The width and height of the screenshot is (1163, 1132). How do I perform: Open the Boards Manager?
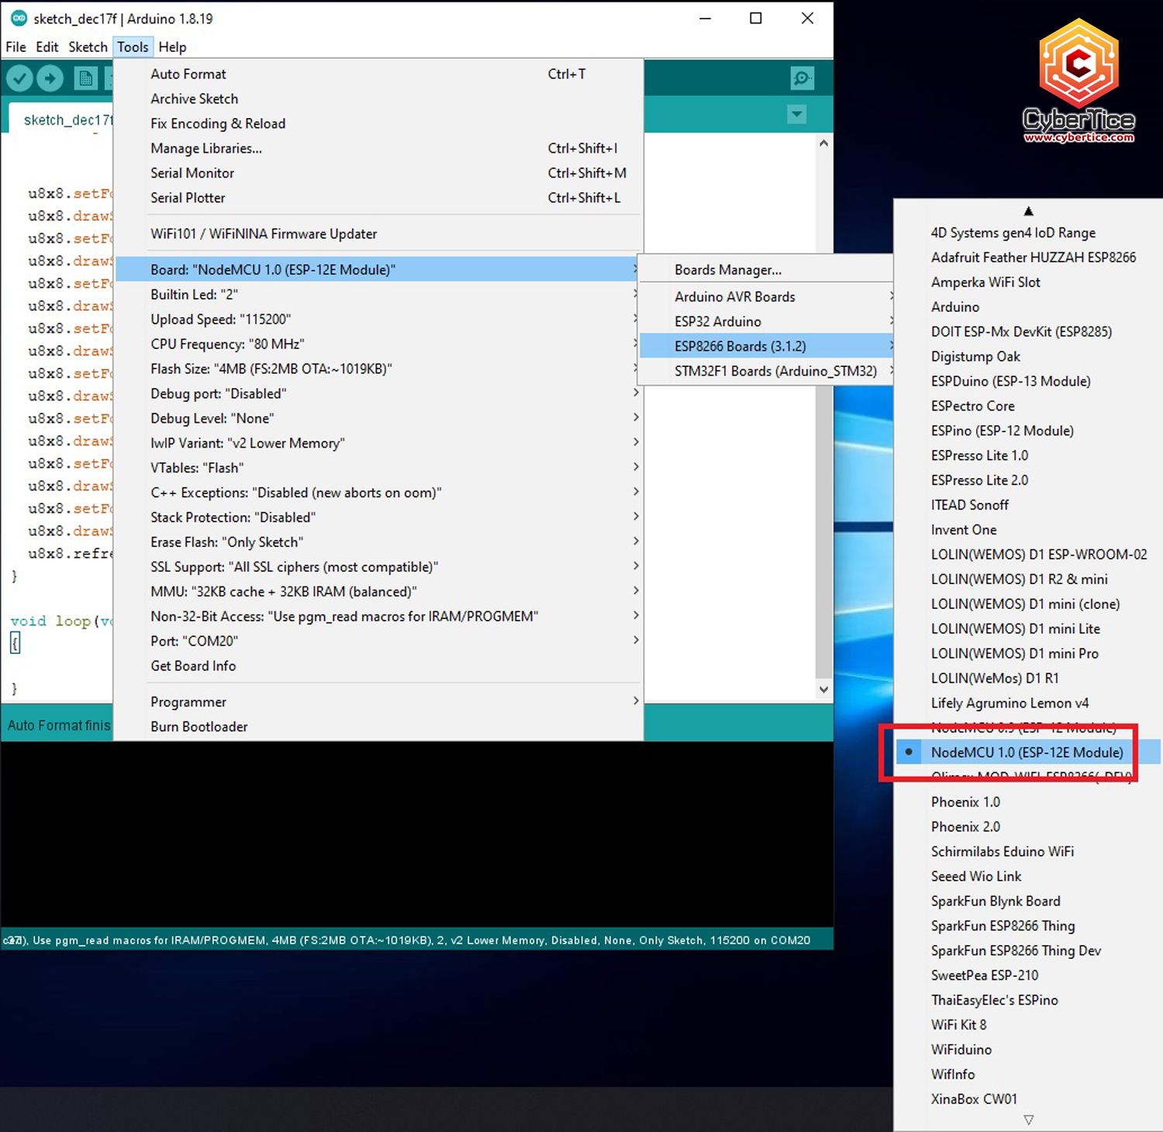727,269
